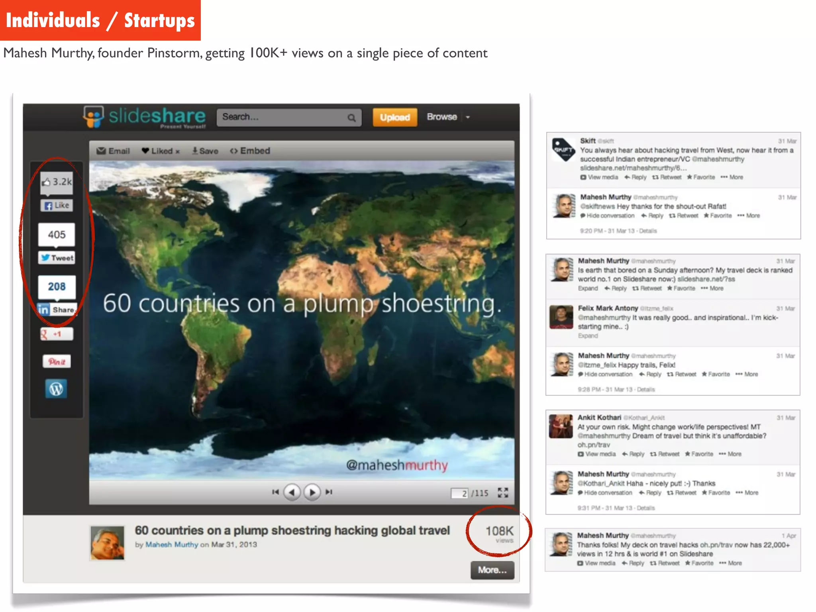Click the author profile thumbnail
816x612 pixels.
coord(107,543)
